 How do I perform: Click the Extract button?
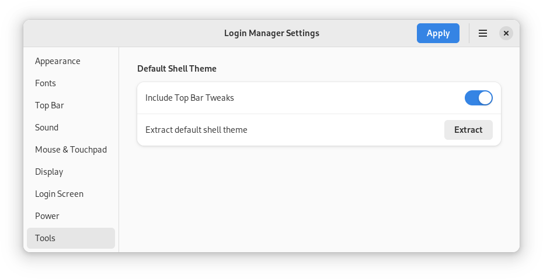pyautogui.click(x=468, y=130)
